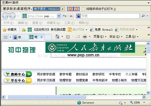Screen dimensions: 151x106
Task: Open the address bar dropdown arrow
Action: pyautogui.click(x=59, y=16)
